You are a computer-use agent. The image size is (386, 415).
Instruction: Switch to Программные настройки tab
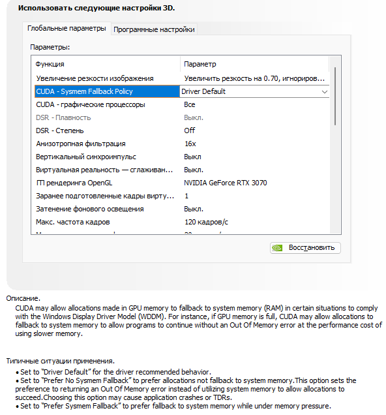(x=154, y=29)
